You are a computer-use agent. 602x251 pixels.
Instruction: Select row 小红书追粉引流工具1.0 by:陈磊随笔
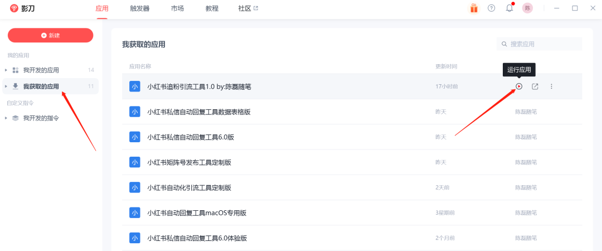tap(352, 86)
